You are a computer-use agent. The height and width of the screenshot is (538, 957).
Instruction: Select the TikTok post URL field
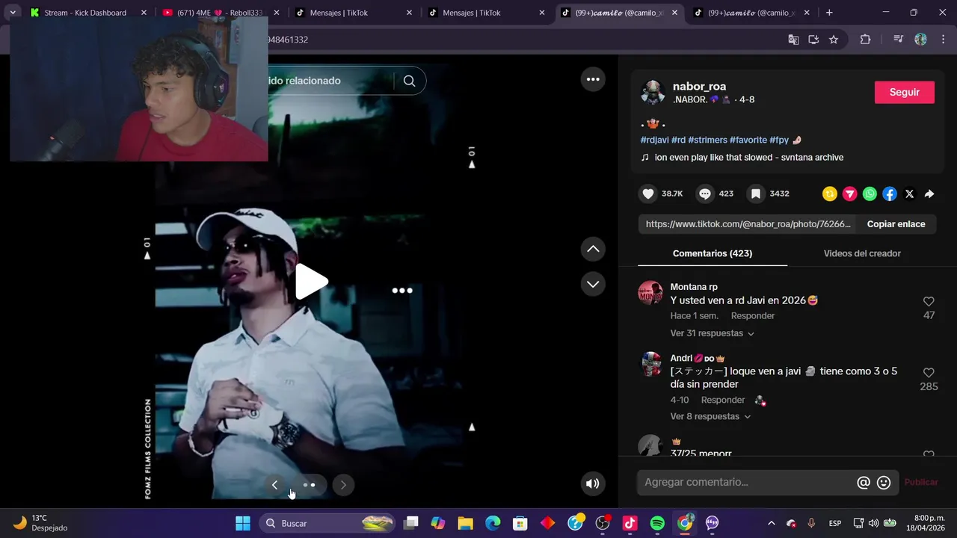coord(748,224)
